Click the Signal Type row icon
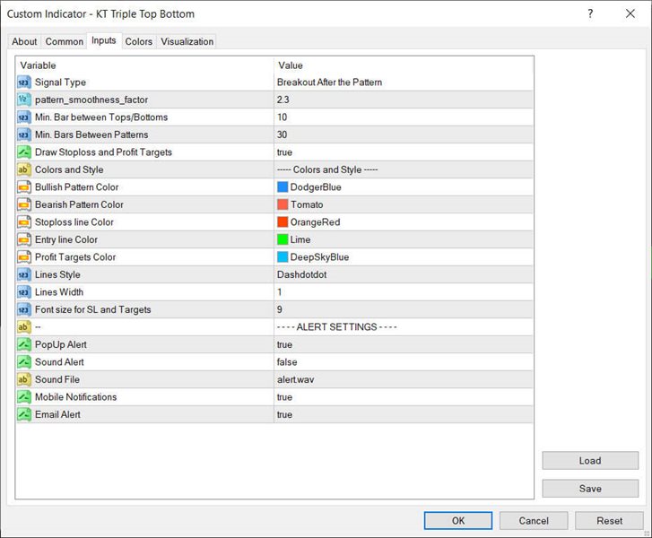The width and height of the screenshot is (652, 538). [24, 82]
